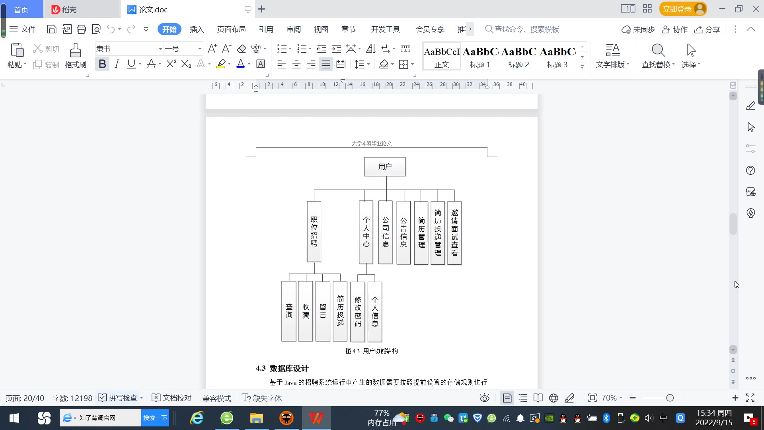Image resolution: width=764 pixels, height=430 pixels.
Task: Apply character border icon
Action: (261, 64)
